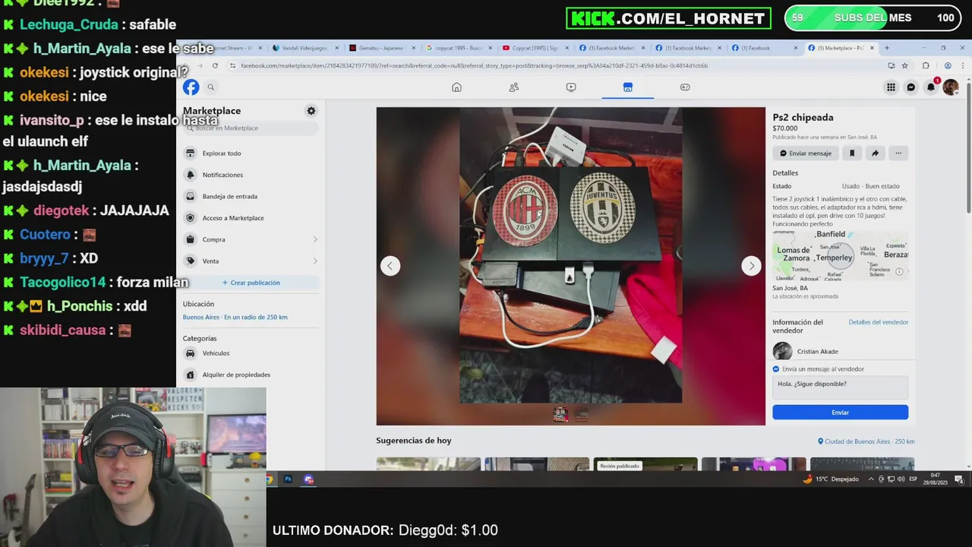972x547 pixels.
Task: Open Chrome profile icon
Action: point(947,66)
